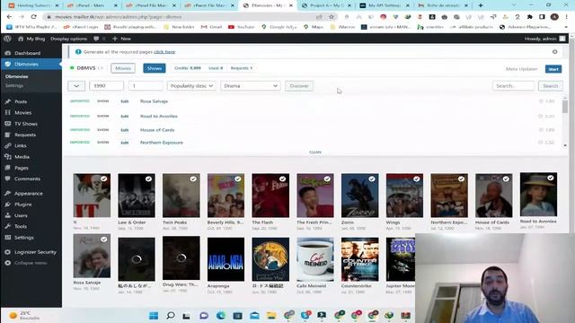Click Edit for House of Cards row
The height and width of the screenshot is (323, 575).
point(125,130)
